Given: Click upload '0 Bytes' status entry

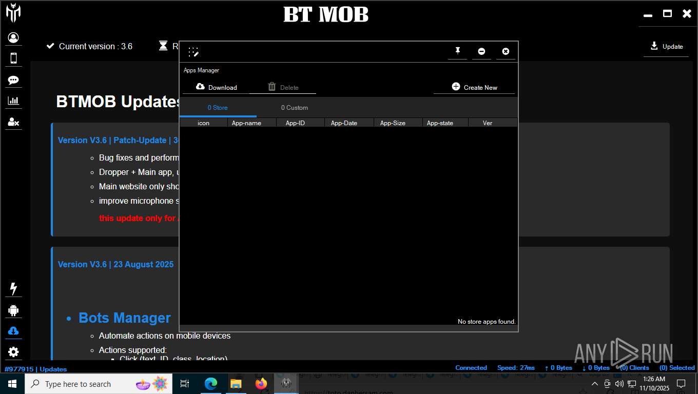Looking at the screenshot, I should [558, 368].
